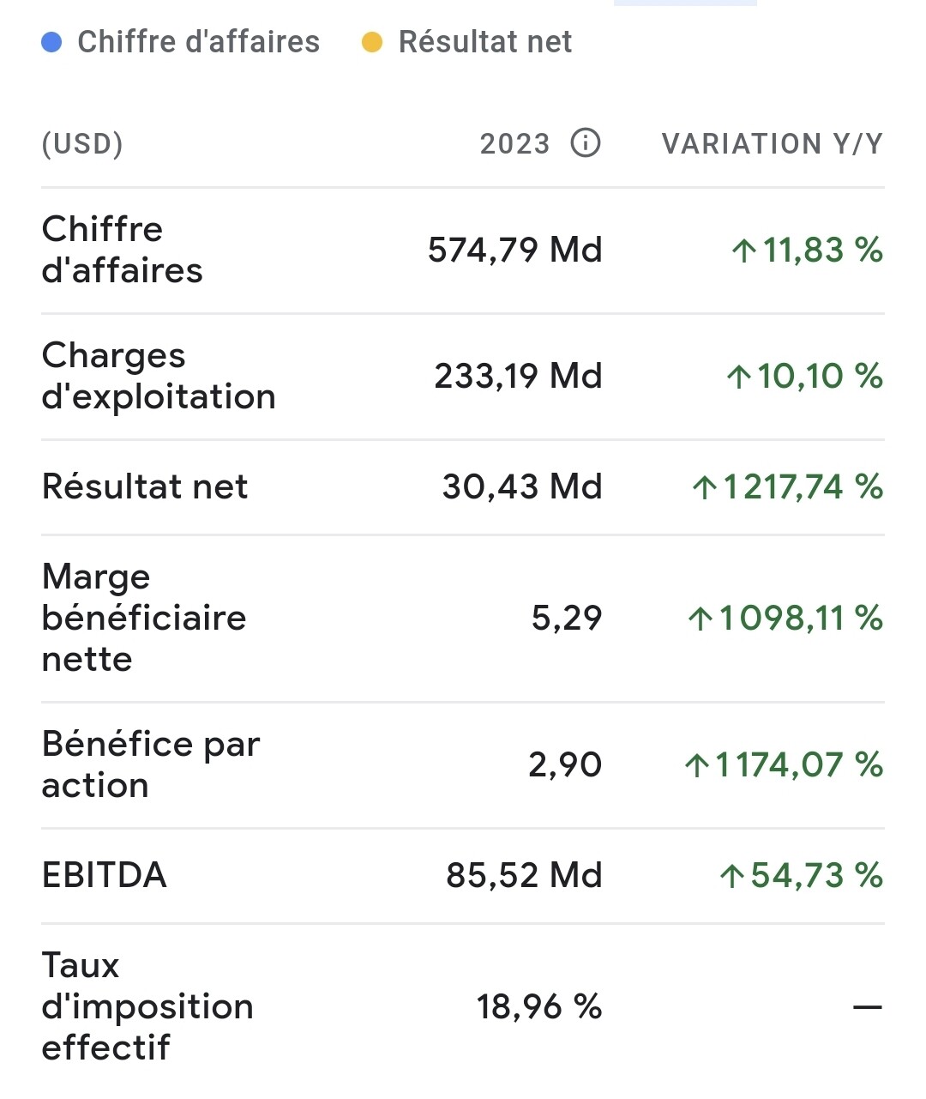Click the 2023 year column header
The image size is (926, 1099).
pyautogui.click(x=514, y=143)
